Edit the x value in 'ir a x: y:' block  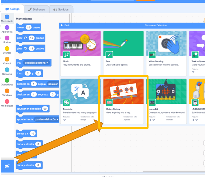tap(28, 73)
